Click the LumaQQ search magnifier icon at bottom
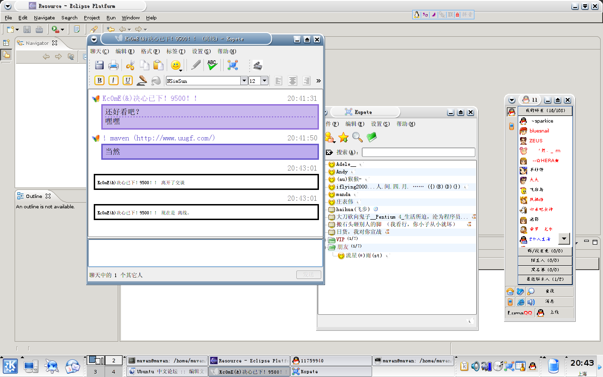This screenshot has height=377, width=603. coord(530,292)
